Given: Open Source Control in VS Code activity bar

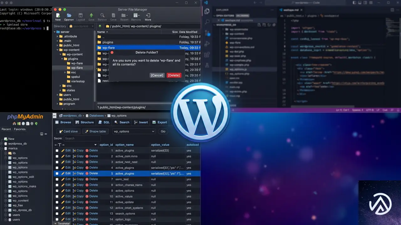Looking at the screenshot, I should [207, 33].
